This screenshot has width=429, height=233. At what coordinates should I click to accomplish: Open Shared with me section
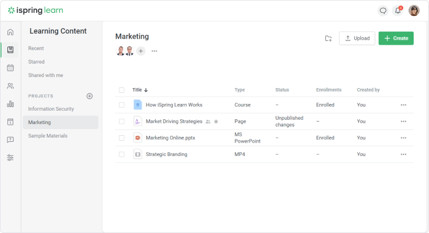pyautogui.click(x=45, y=75)
